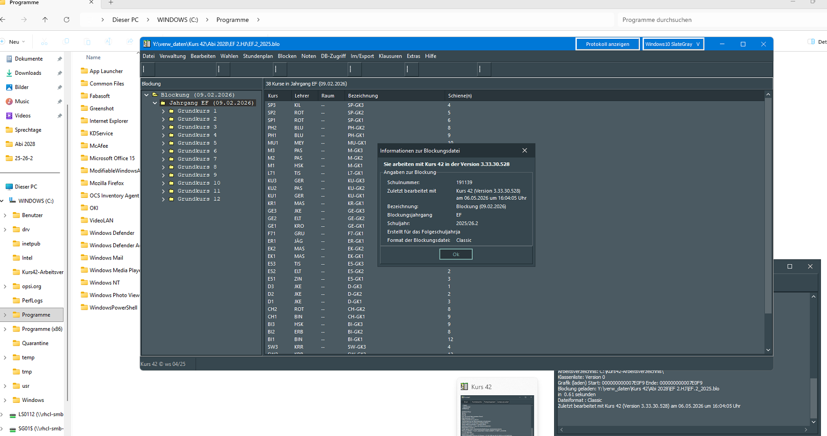Open the Bilder quick access icon
Image resolution: width=827 pixels, height=436 pixels.
point(9,87)
